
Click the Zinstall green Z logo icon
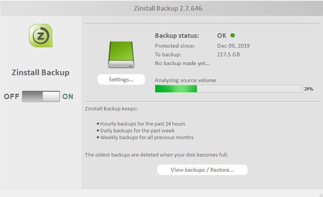[41, 36]
